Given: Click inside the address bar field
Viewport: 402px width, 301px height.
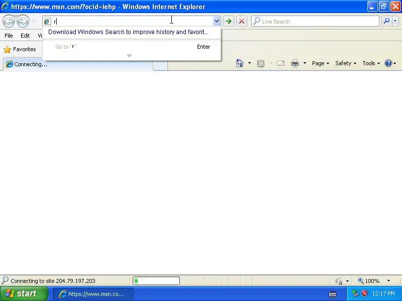Looking at the screenshot, I should pyautogui.click(x=131, y=22).
